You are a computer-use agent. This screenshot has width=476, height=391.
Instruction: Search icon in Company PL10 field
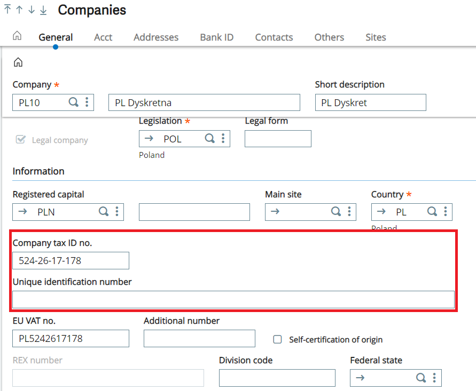[x=74, y=102]
